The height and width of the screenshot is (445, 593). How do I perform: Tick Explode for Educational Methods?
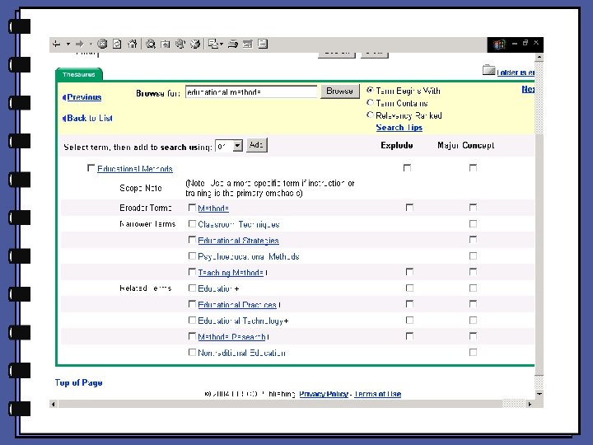(408, 167)
